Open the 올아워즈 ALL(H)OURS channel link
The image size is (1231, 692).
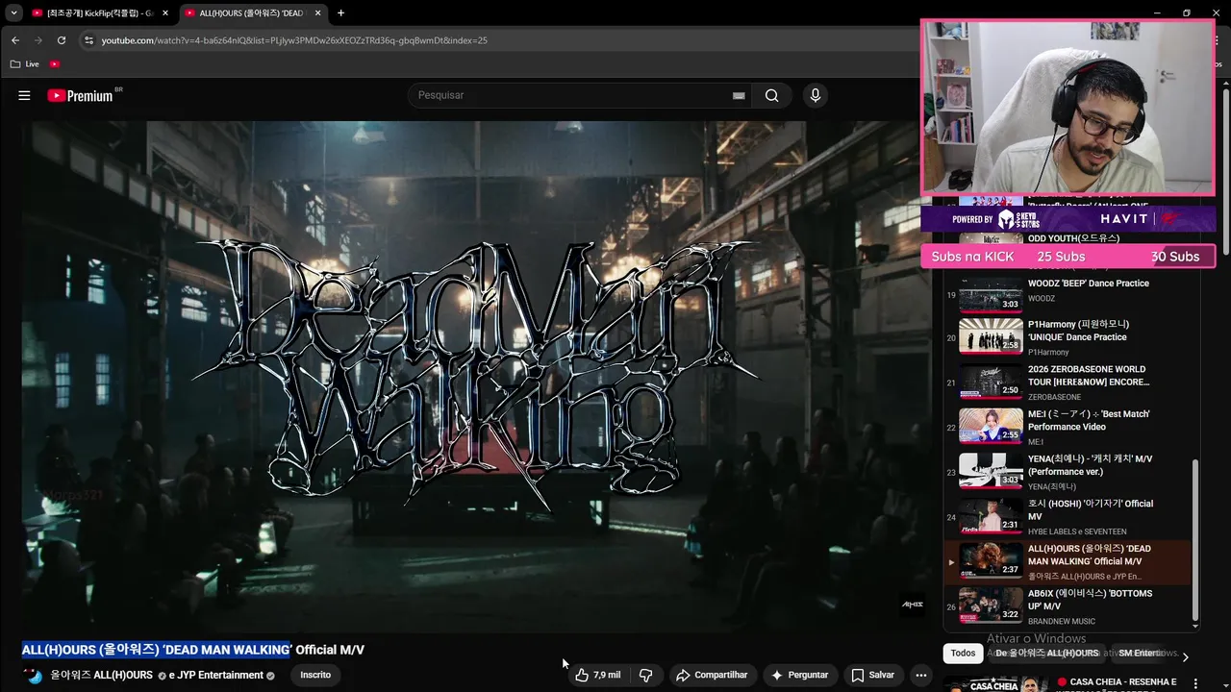point(102,675)
